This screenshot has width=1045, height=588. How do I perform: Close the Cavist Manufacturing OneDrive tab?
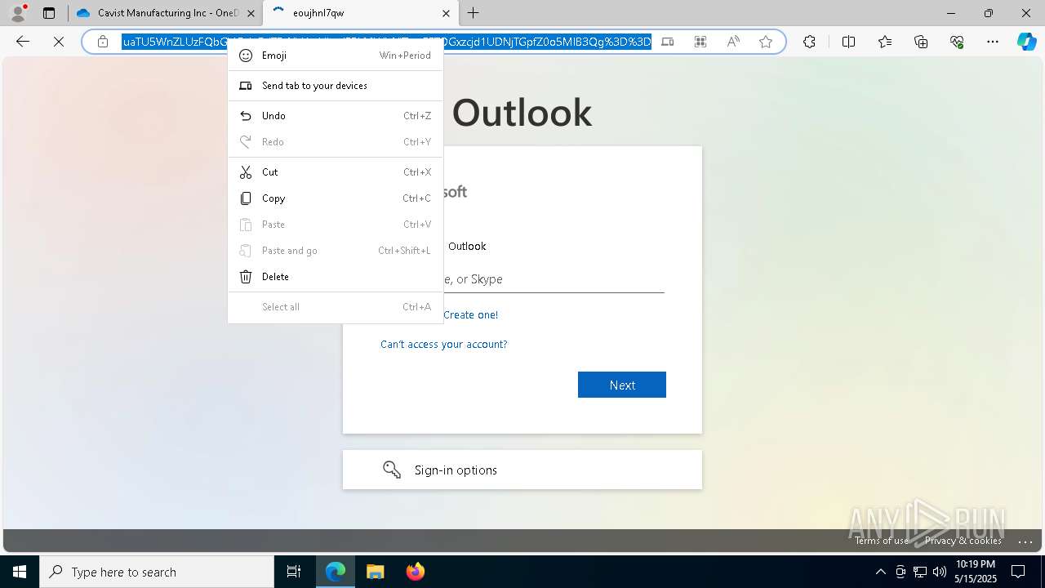coord(251,13)
